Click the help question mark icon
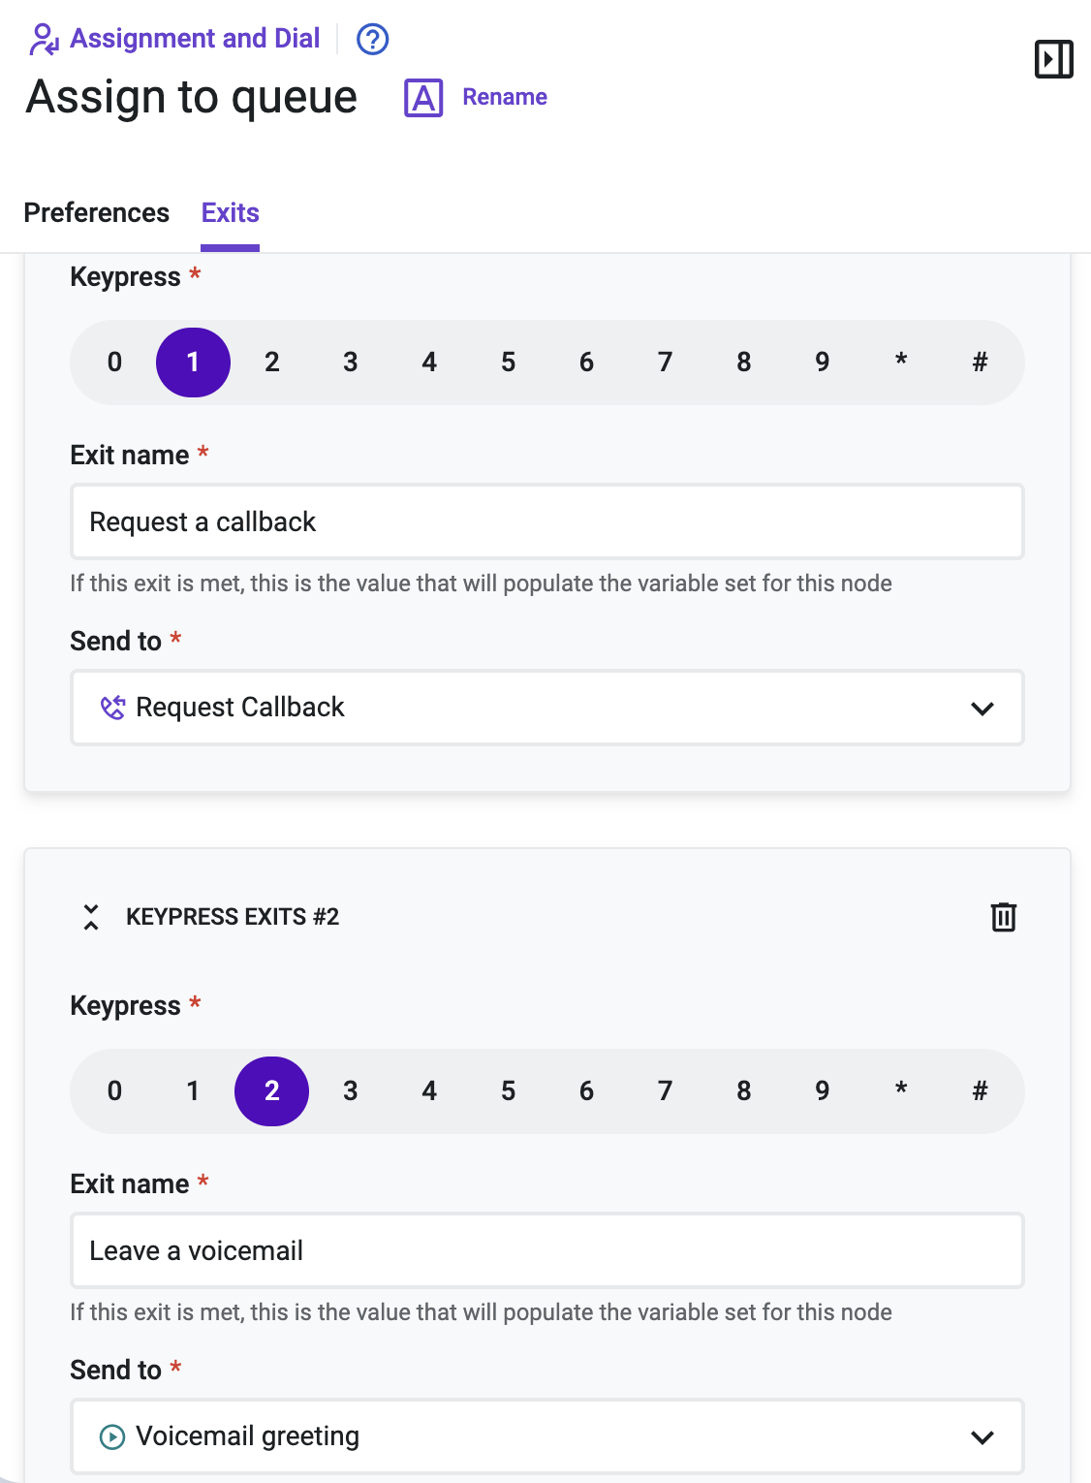The image size is (1091, 1483). tap(373, 40)
